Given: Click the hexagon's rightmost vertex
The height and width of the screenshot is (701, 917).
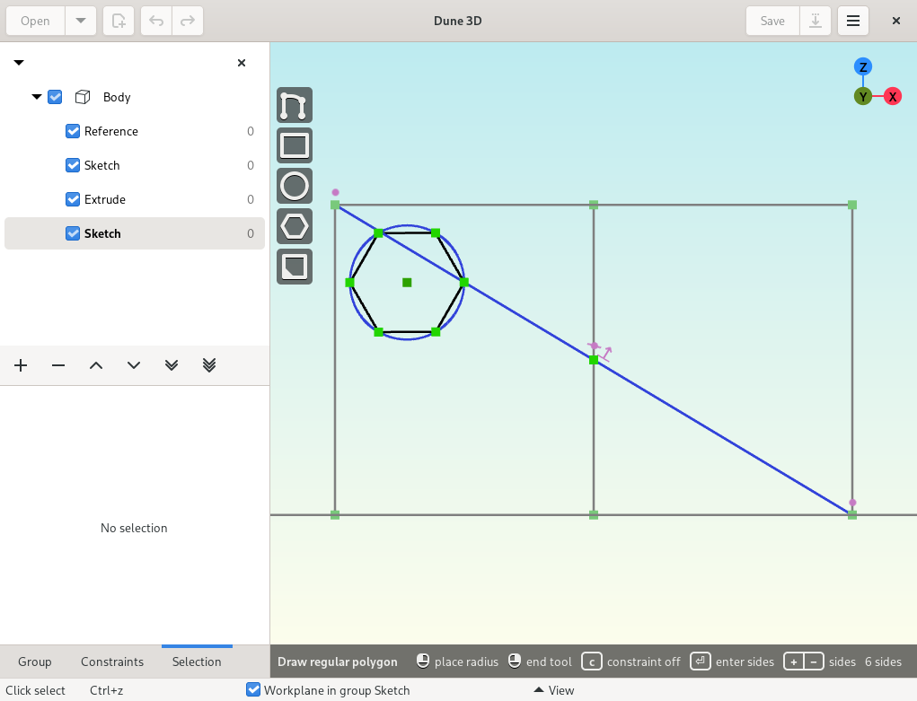Looking at the screenshot, I should click(463, 283).
